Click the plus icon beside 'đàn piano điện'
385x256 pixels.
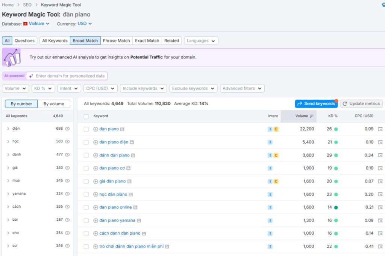click(95, 142)
